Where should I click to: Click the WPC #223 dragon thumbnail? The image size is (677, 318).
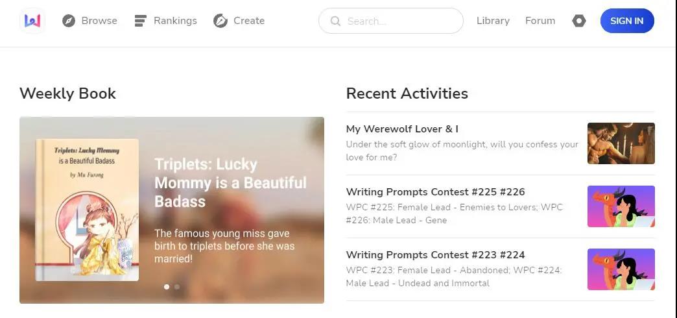(621, 269)
